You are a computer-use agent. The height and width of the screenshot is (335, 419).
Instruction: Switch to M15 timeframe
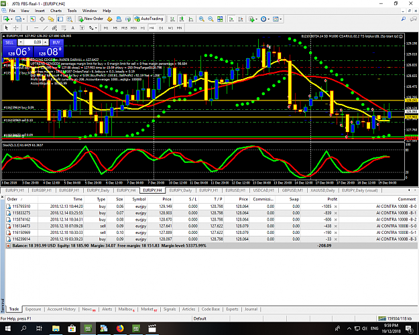[x=124, y=27]
